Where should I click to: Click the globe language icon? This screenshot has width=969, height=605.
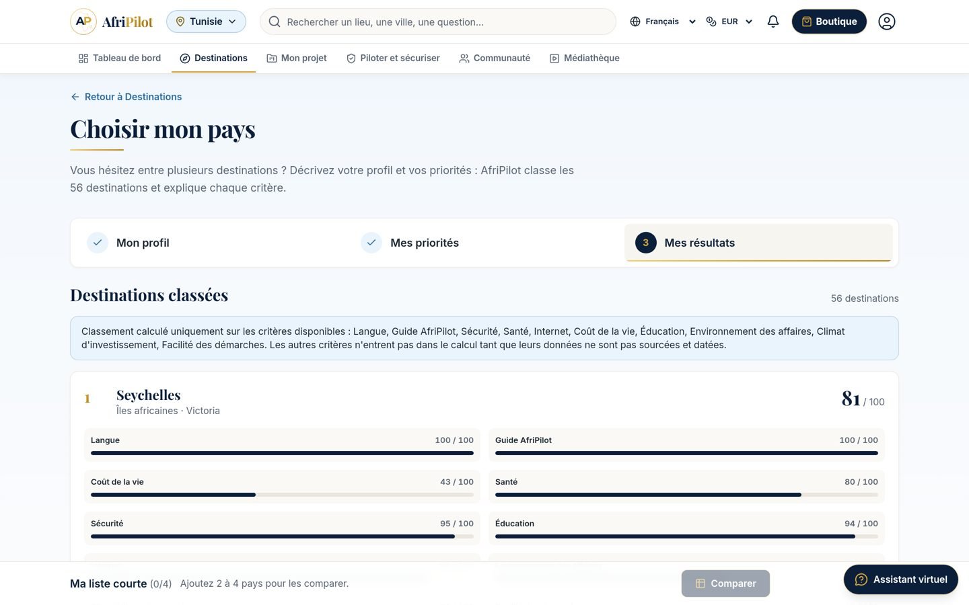click(x=635, y=22)
